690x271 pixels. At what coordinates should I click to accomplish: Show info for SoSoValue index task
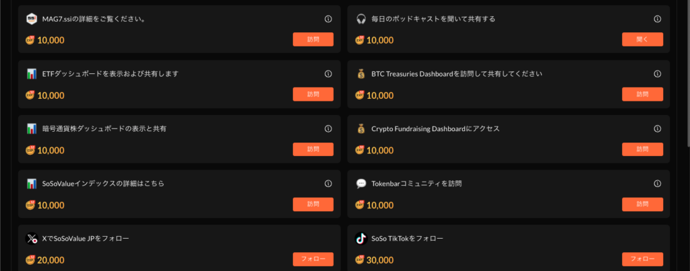tap(328, 183)
